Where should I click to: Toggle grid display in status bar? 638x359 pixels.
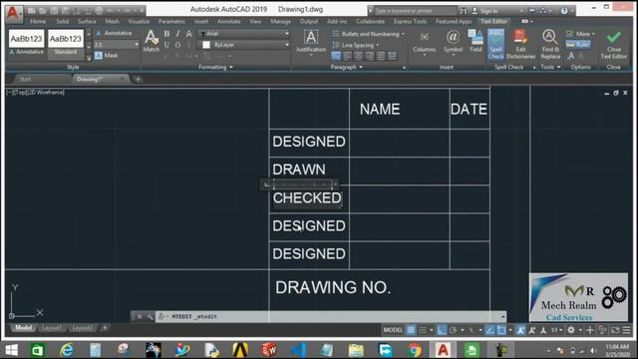411,330
